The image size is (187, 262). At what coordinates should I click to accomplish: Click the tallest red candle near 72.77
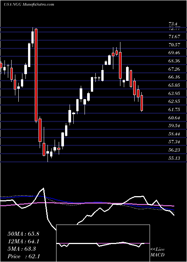[36, 75]
